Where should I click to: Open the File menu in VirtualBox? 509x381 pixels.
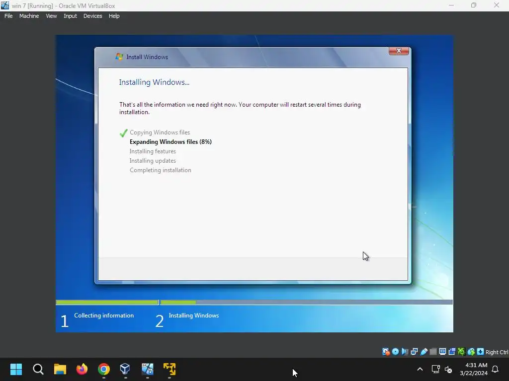[x=8, y=16]
